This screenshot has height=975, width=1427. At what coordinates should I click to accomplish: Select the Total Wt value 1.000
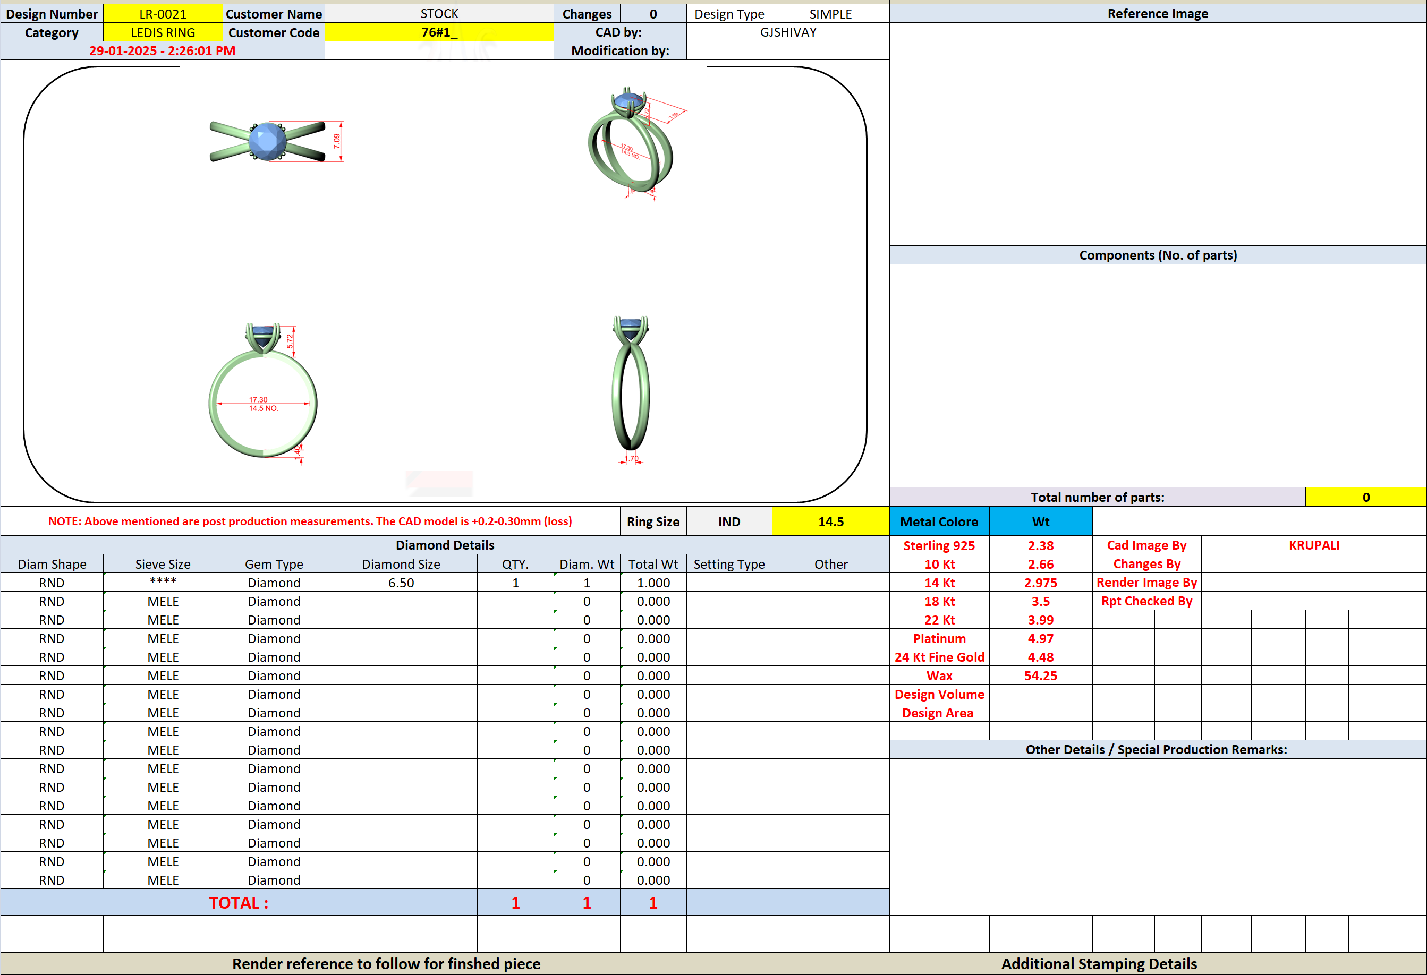(x=653, y=583)
